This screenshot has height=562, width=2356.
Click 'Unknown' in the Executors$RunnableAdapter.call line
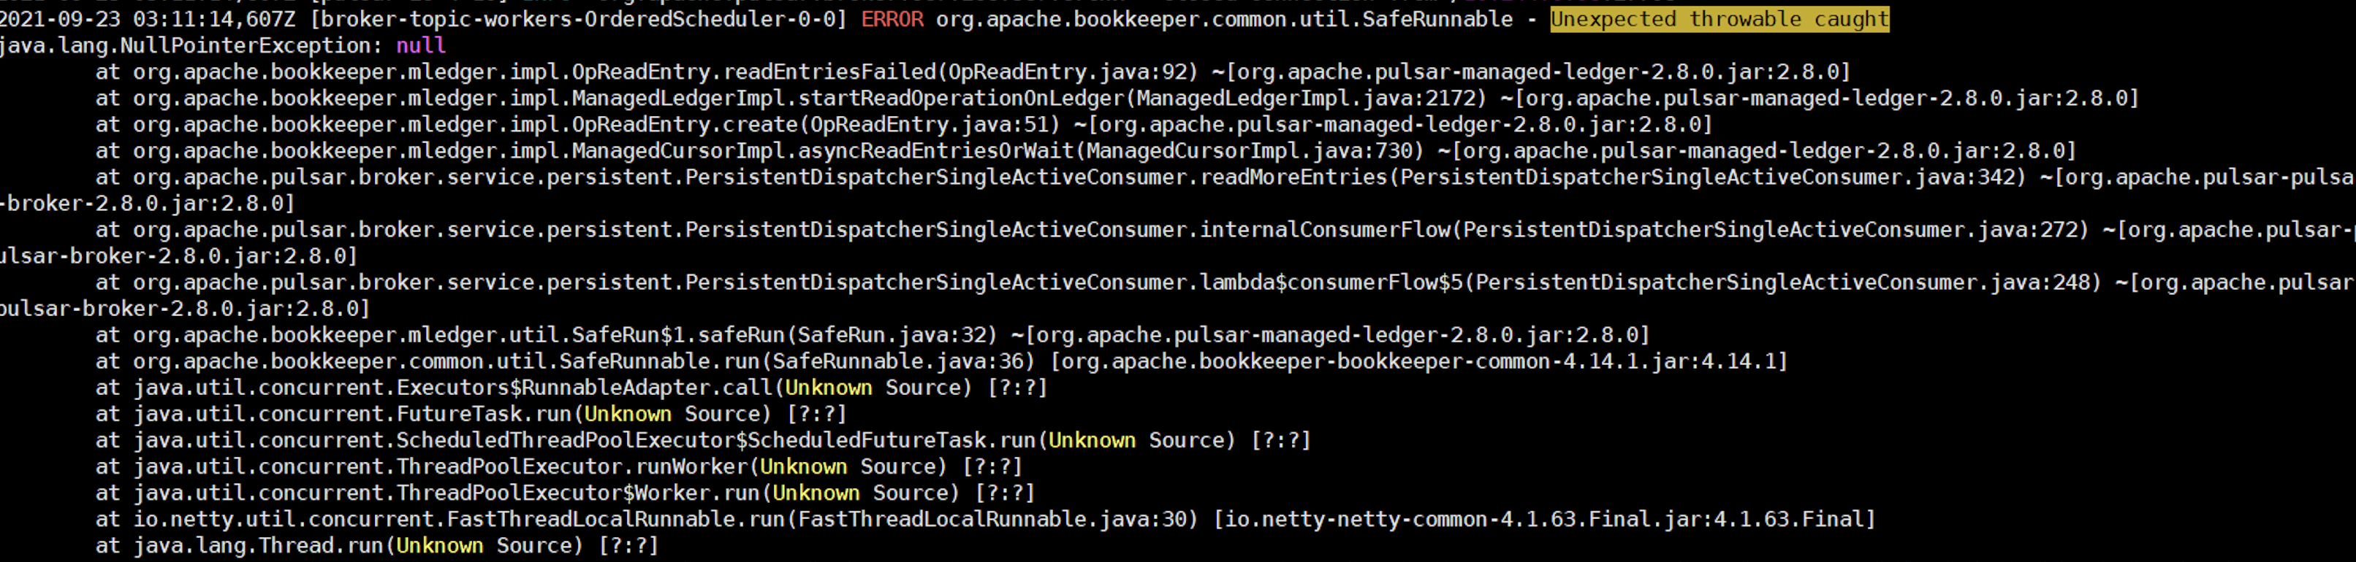point(829,388)
